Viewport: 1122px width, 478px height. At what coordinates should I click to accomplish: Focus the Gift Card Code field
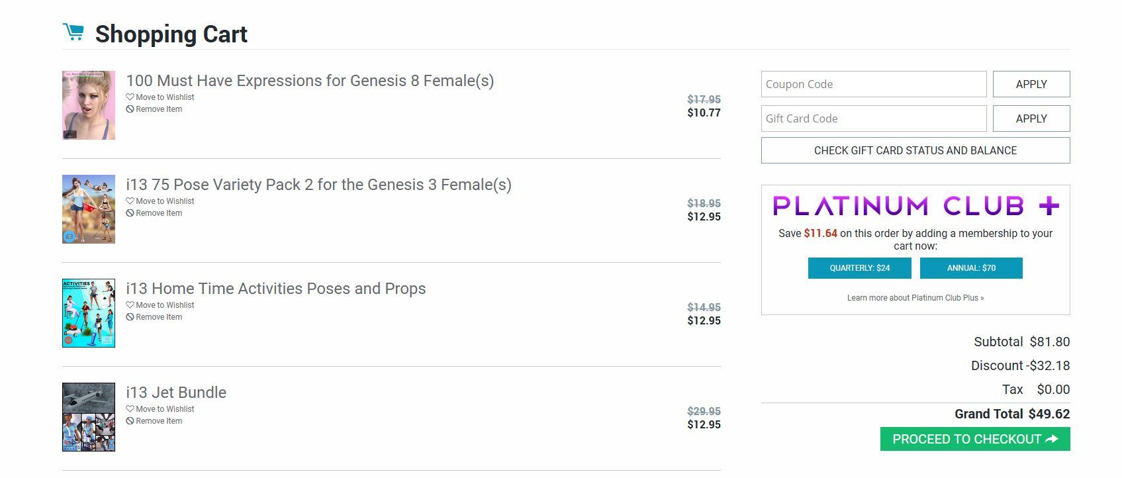tap(874, 119)
